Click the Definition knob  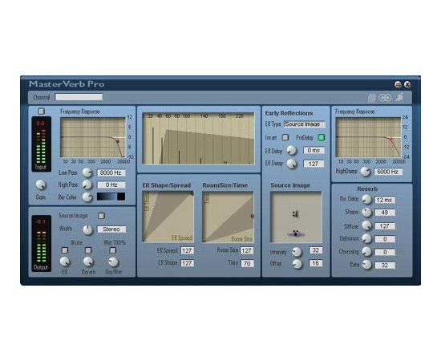(x=366, y=238)
